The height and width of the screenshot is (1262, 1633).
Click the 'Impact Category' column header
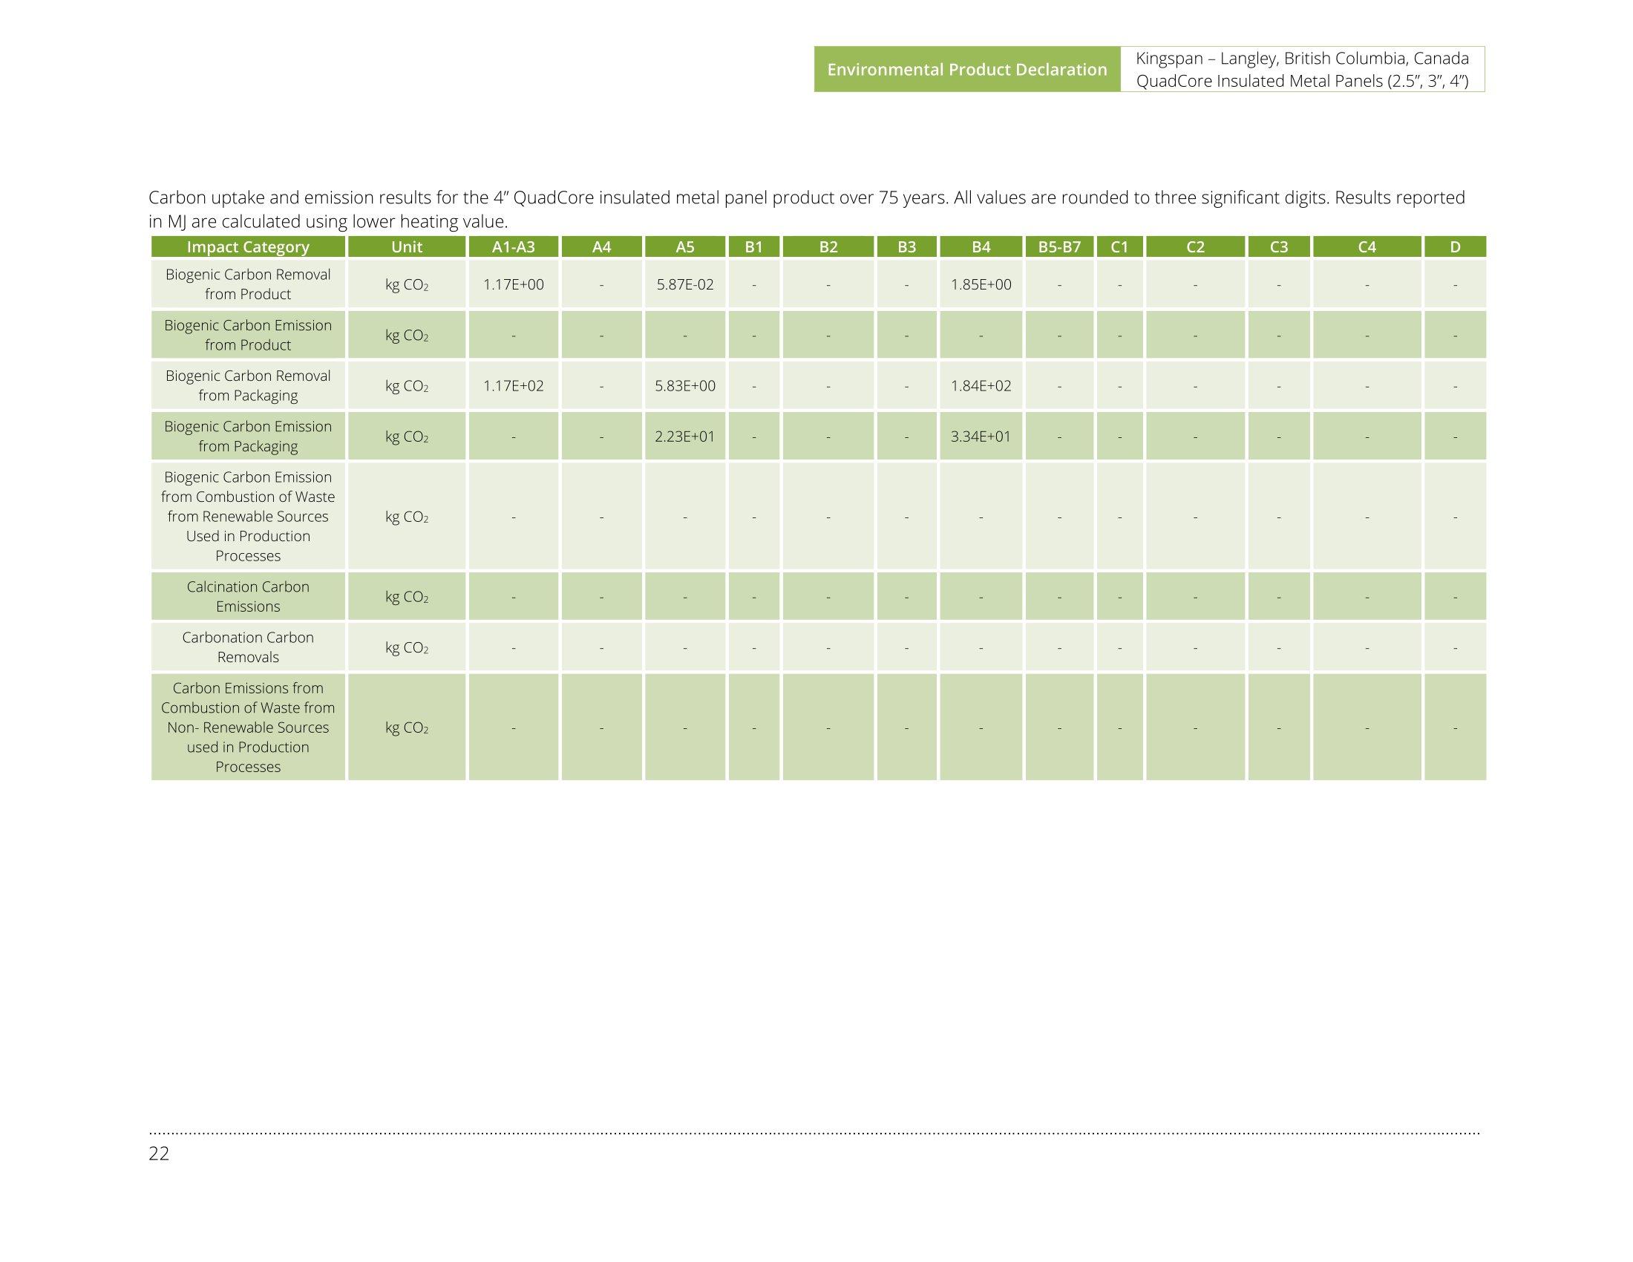pyautogui.click(x=248, y=246)
